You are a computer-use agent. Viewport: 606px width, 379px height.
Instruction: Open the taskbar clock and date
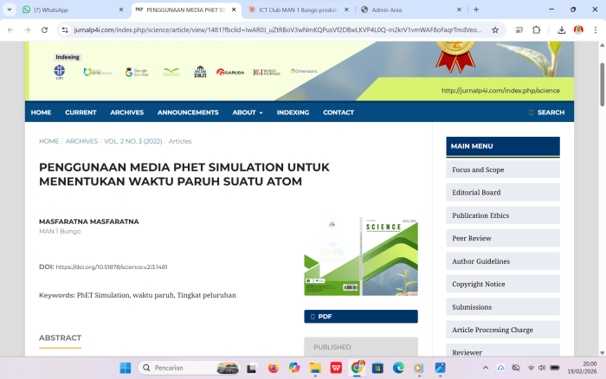point(582,368)
